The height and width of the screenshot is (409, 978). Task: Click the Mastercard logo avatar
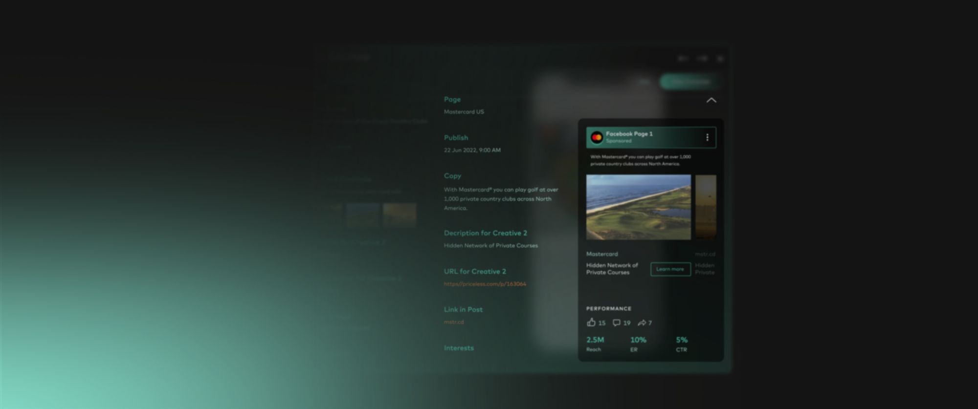pos(597,137)
